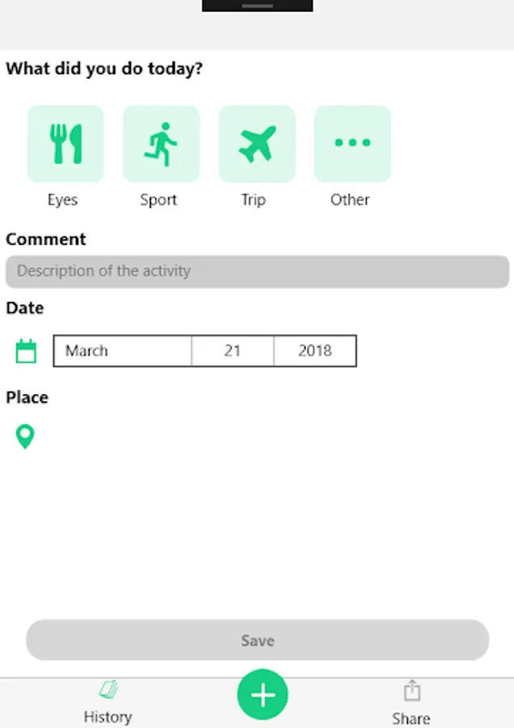Open the Share tab label
The image size is (514, 728).
click(x=411, y=718)
